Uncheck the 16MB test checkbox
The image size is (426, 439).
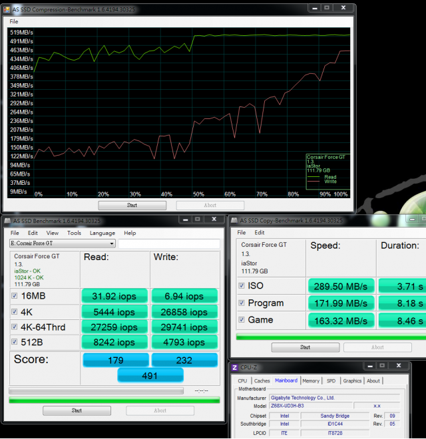pos(14,295)
